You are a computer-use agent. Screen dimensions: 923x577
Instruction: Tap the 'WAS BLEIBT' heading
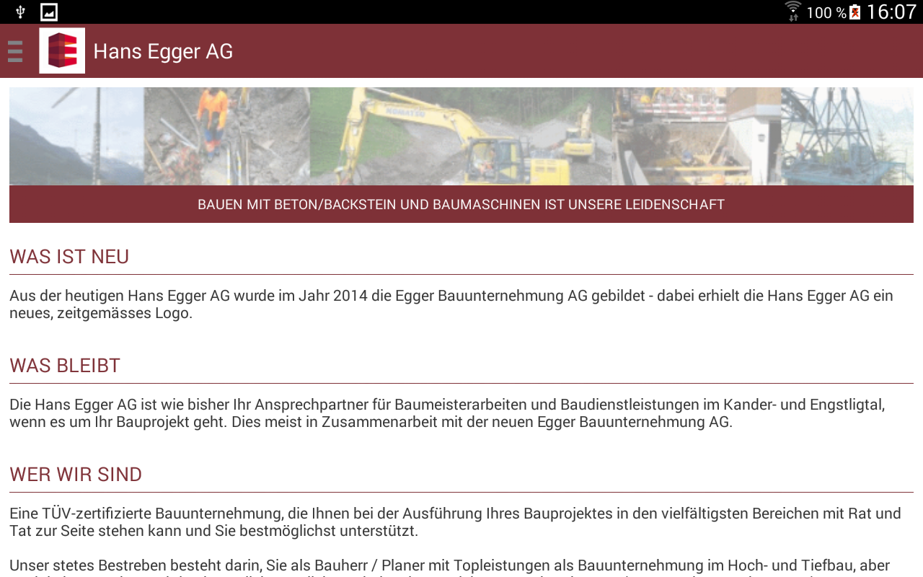(x=65, y=366)
